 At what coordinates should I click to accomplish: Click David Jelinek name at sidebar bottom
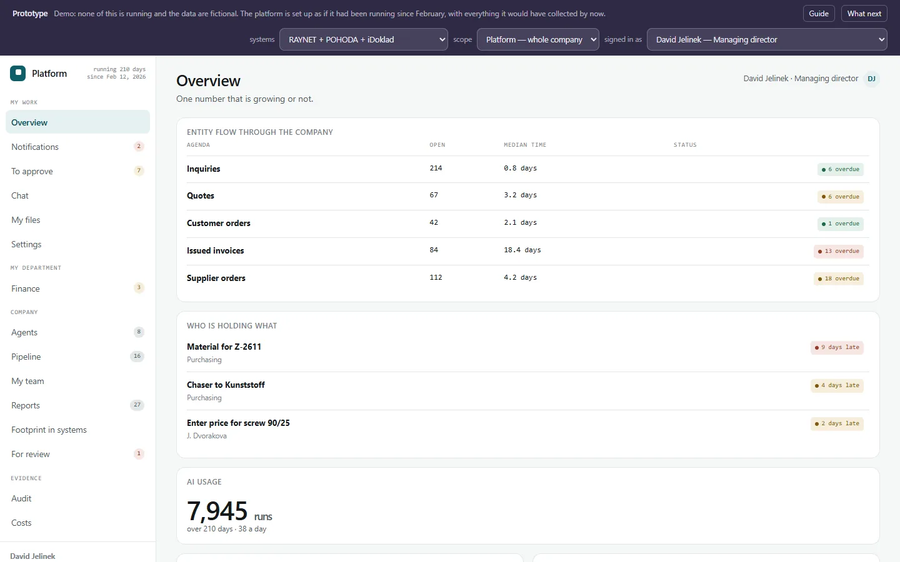click(x=32, y=556)
